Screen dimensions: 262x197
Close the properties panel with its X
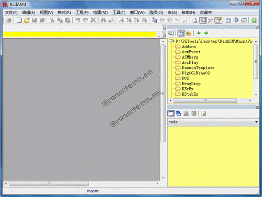coord(257,107)
